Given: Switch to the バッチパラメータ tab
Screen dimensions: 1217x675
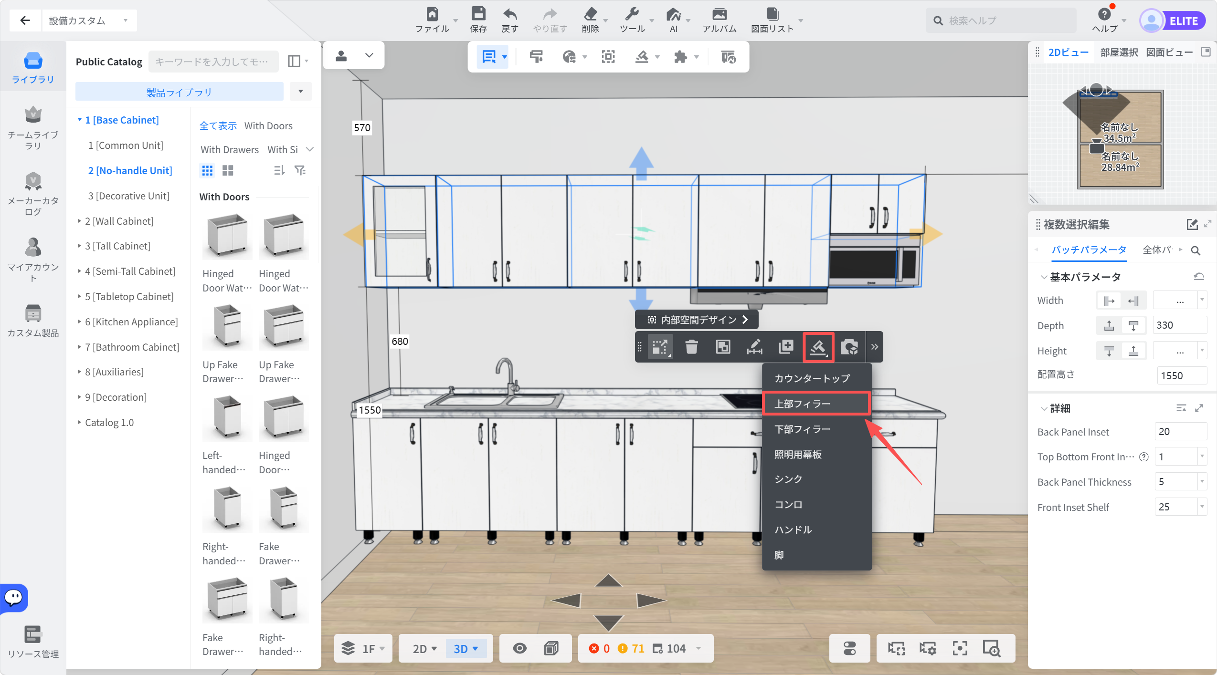Looking at the screenshot, I should click(1089, 249).
